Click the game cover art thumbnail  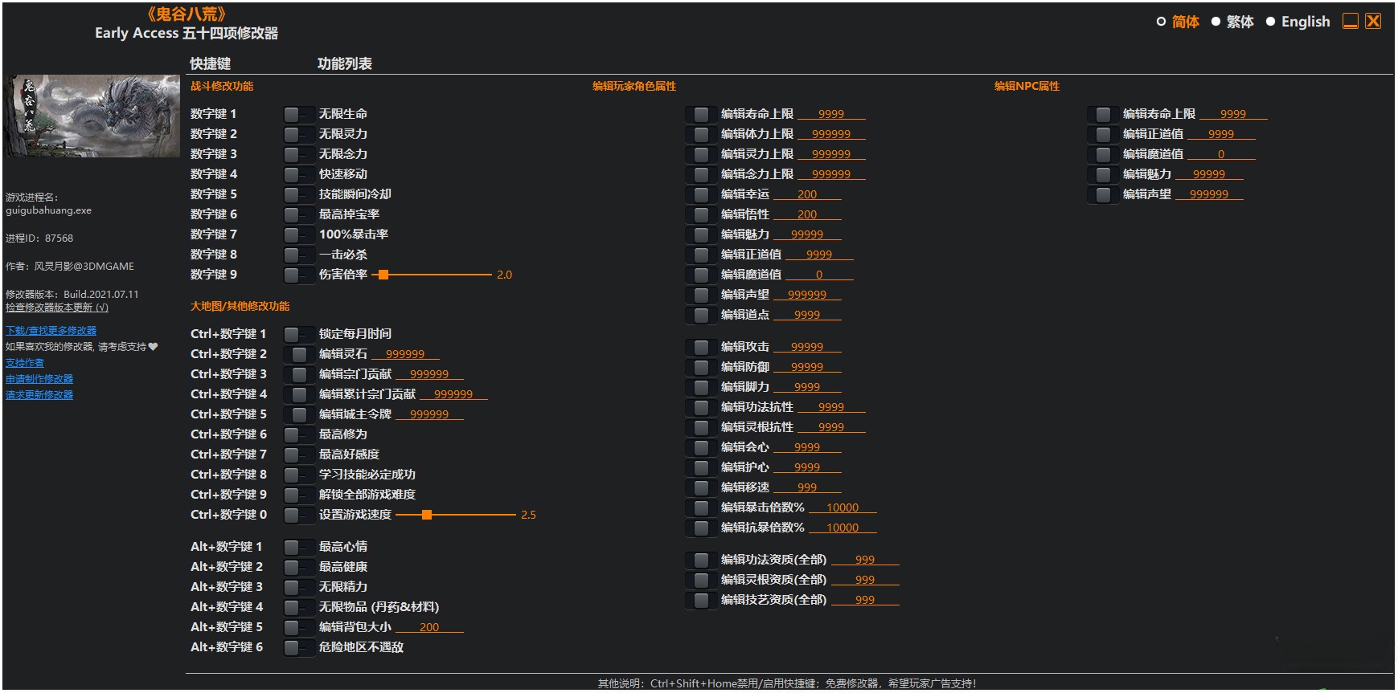(92, 116)
